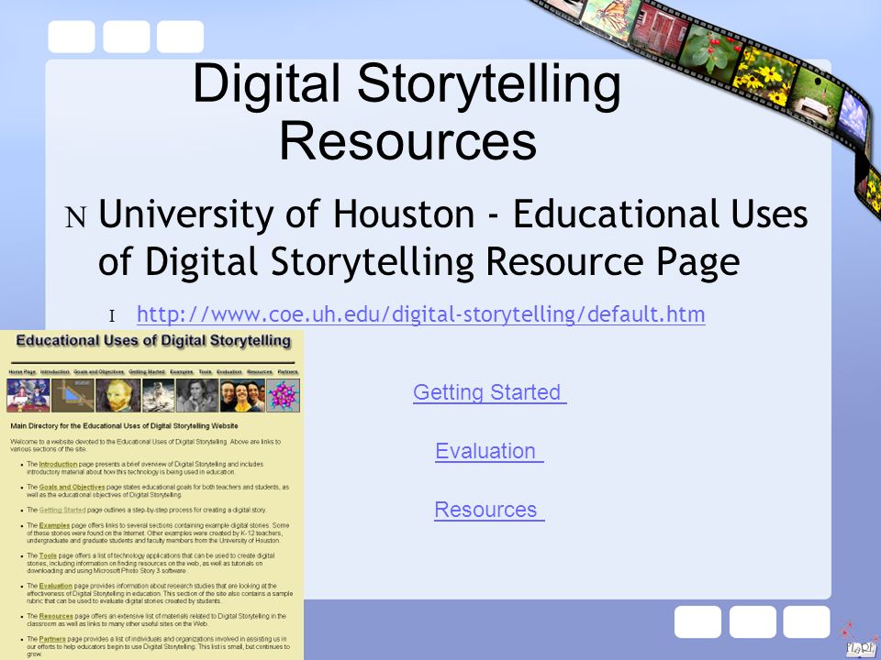Select Goals and Objectives in the navigation bar

pyautogui.click(x=99, y=372)
